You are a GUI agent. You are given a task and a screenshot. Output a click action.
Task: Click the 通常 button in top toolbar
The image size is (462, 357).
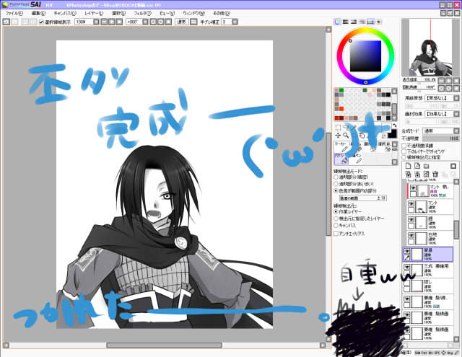(181, 22)
